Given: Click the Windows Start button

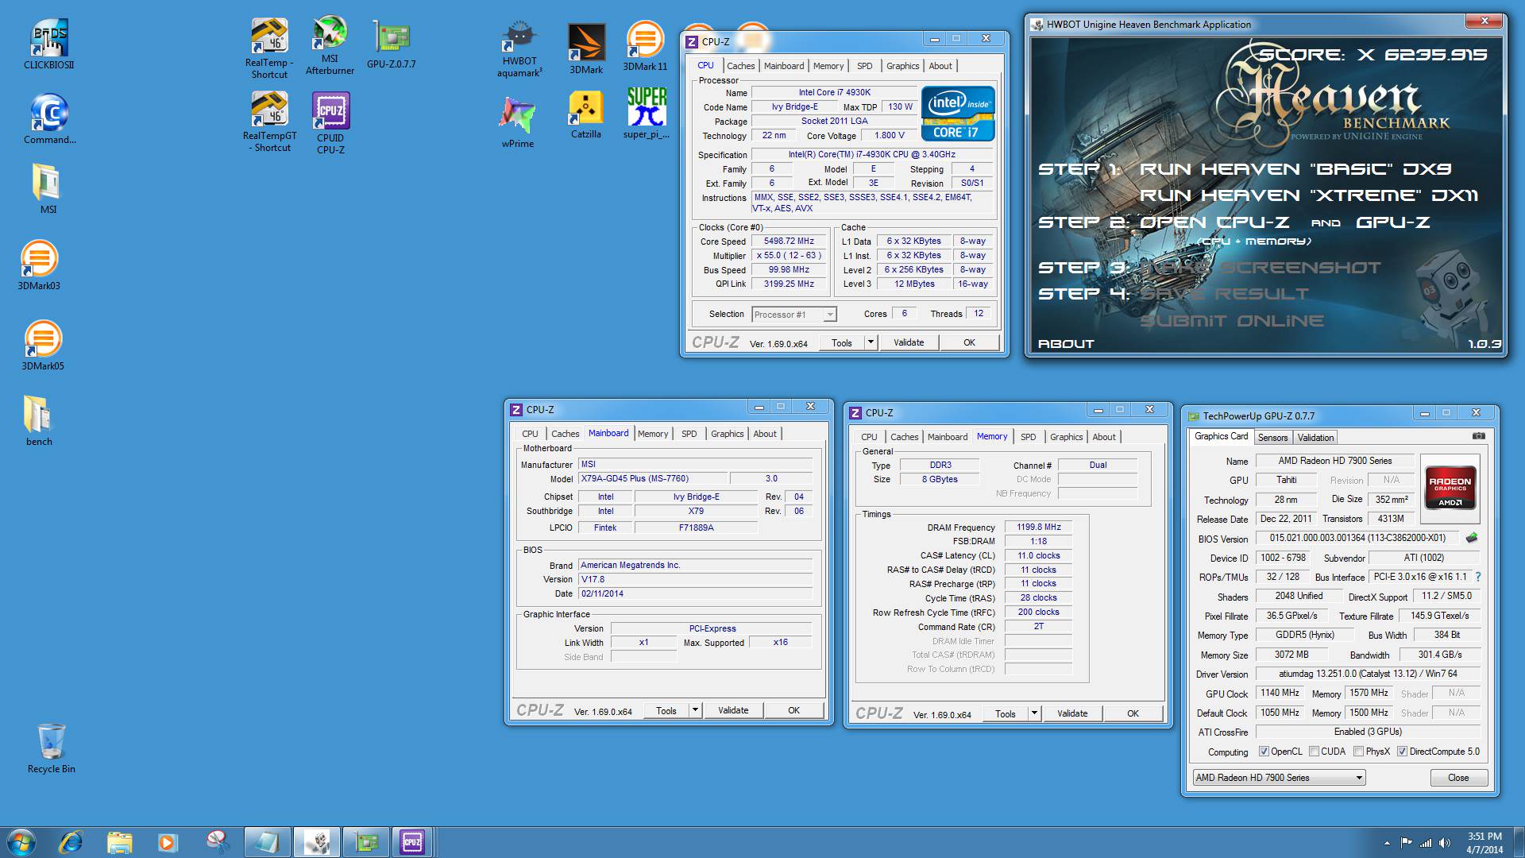Looking at the screenshot, I should click(x=21, y=841).
